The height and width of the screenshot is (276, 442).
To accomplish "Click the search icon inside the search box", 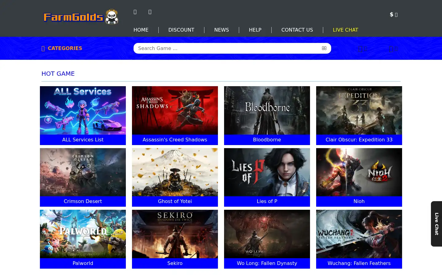I will tap(324, 48).
